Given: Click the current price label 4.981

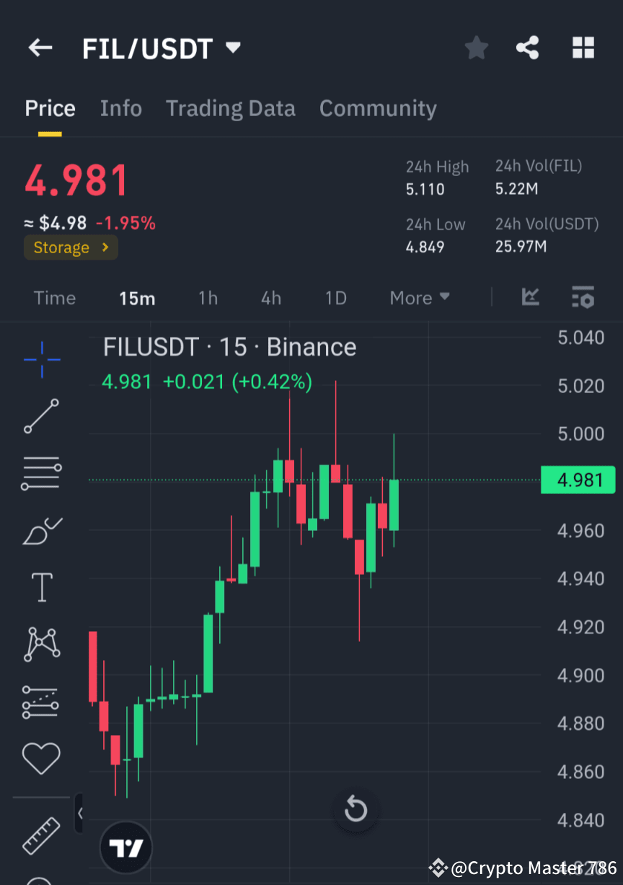Looking at the screenshot, I should [578, 480].
